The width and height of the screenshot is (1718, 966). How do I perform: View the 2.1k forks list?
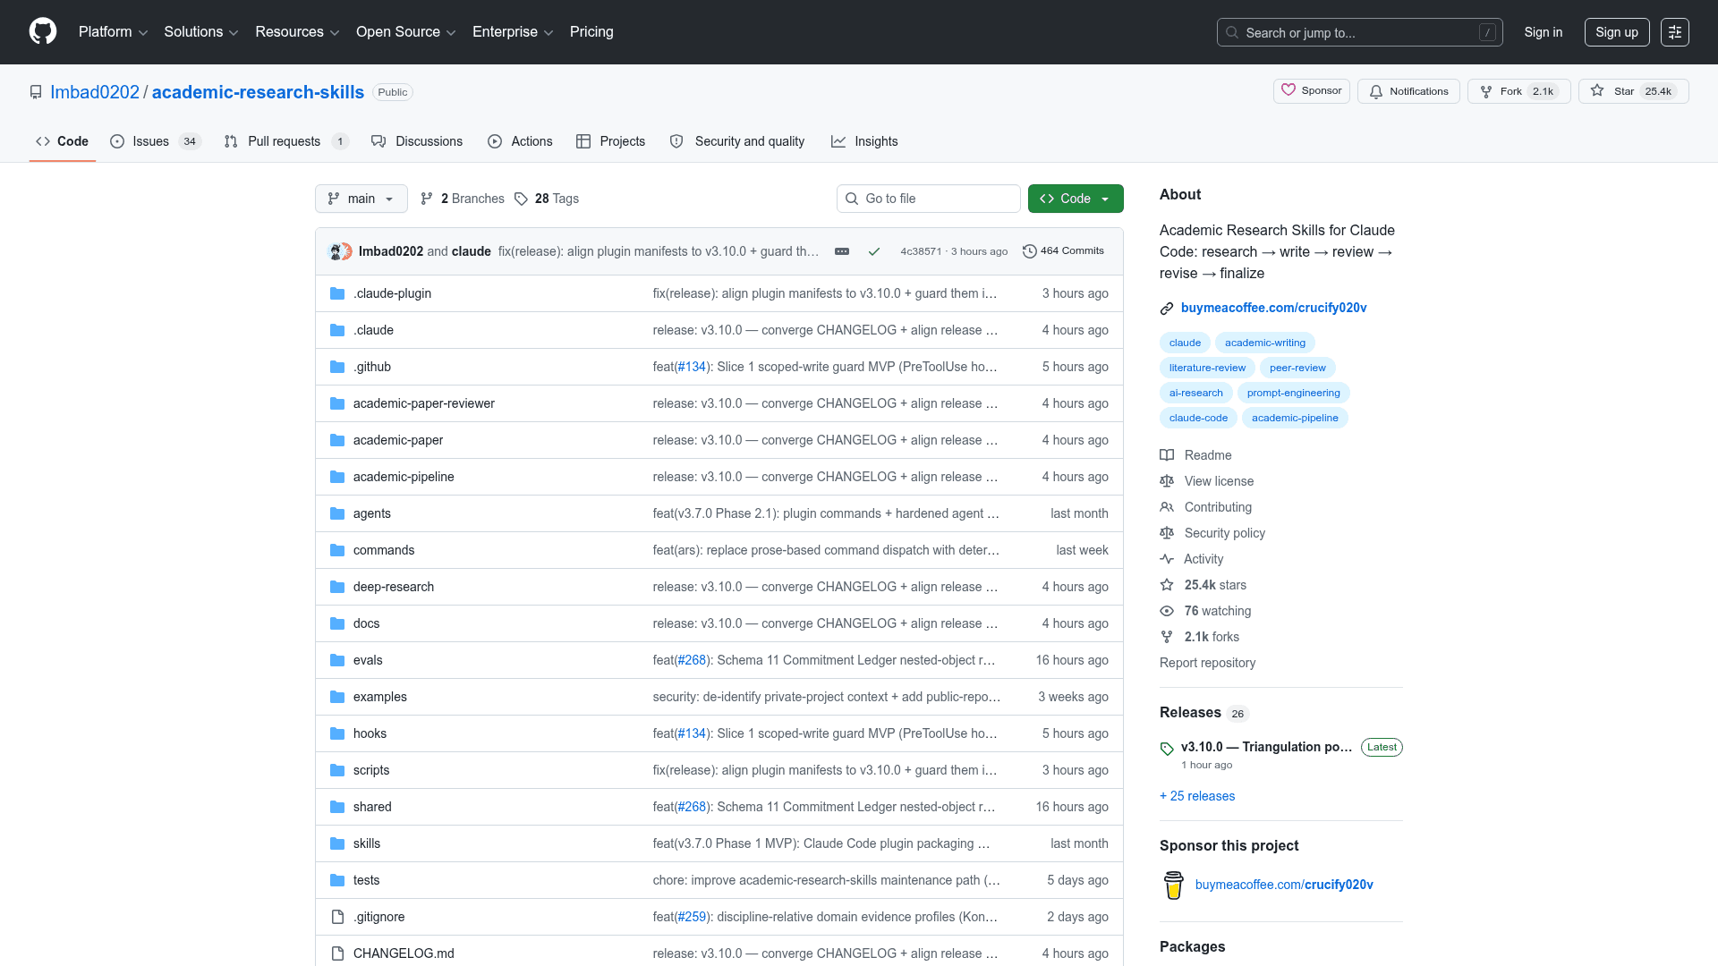[x=1199, y=637]
